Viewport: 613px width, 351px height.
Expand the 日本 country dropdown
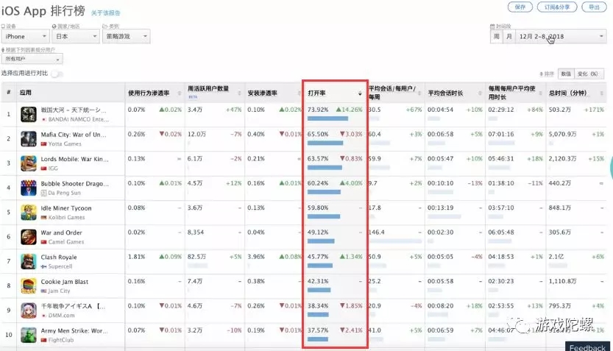click(x=74, y=36)
